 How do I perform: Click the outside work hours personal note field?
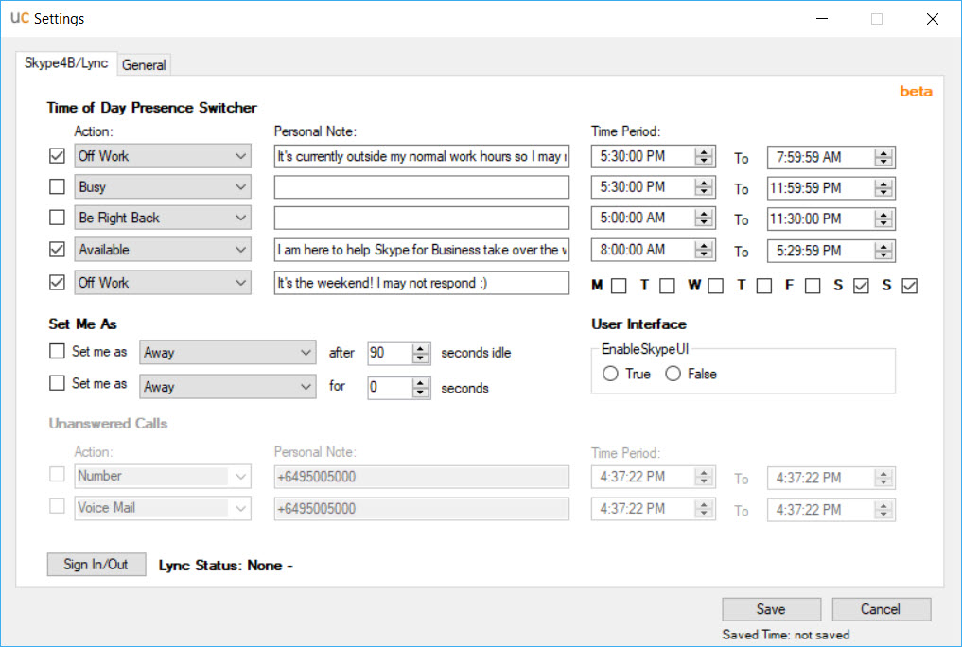pos(422,156)
